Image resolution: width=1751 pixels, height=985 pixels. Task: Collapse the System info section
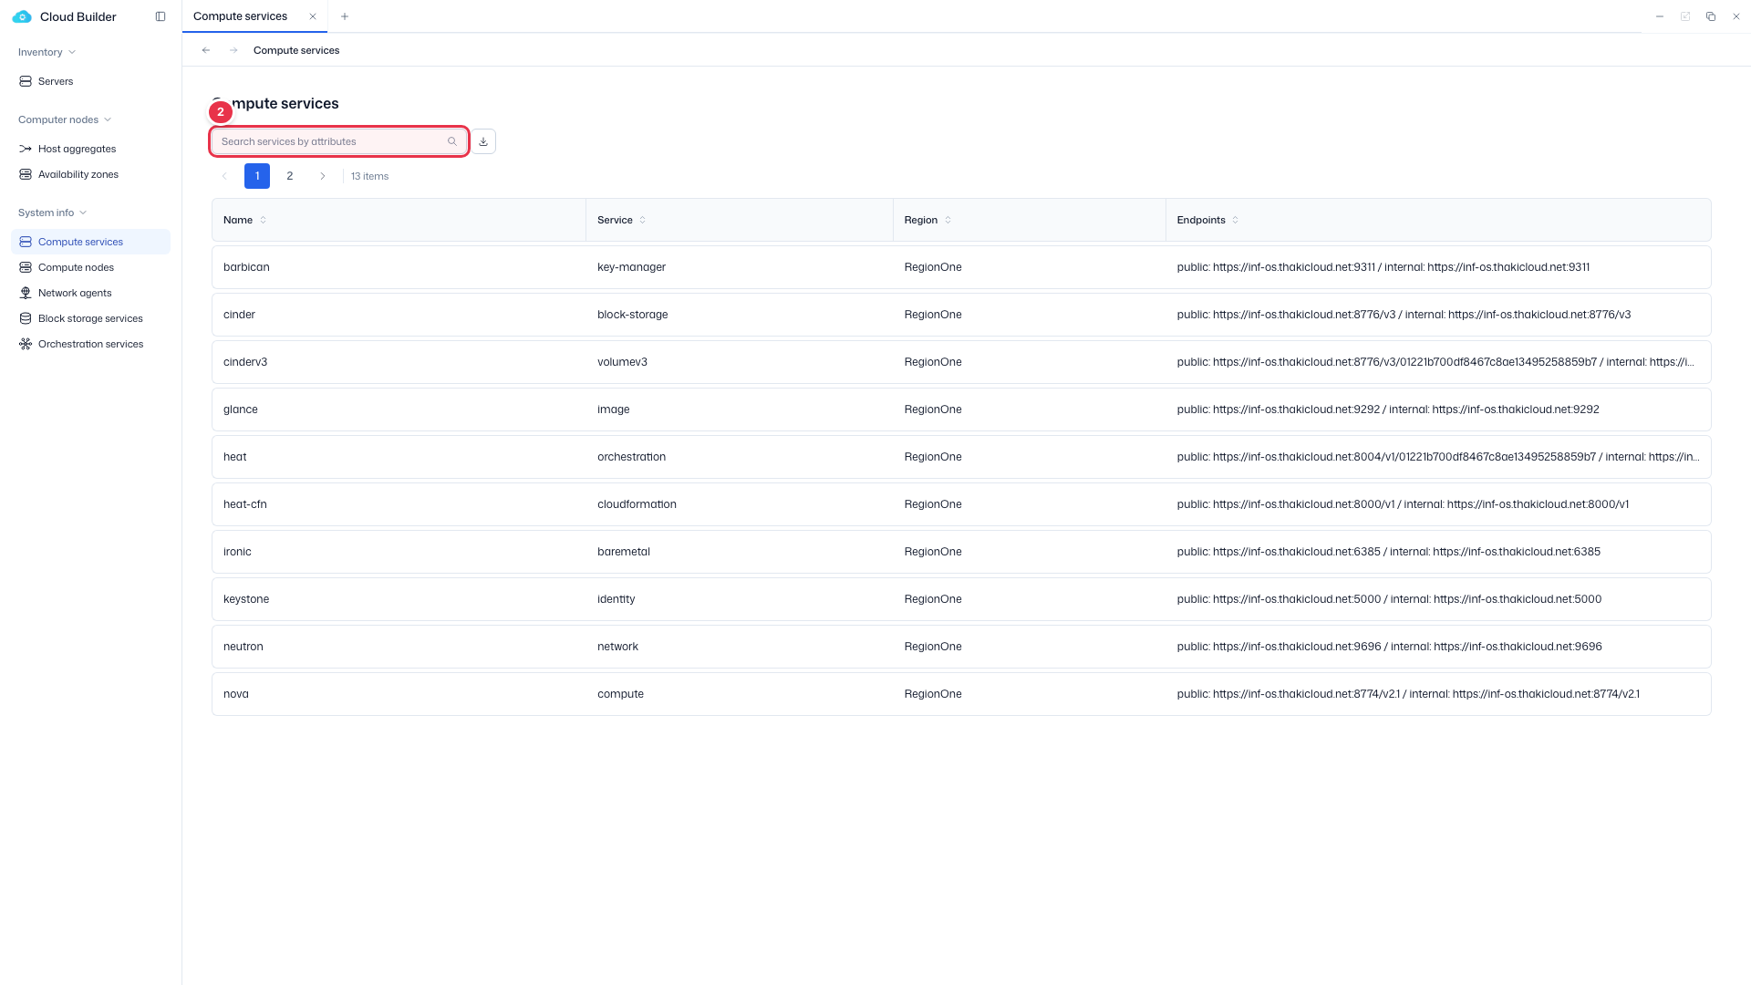(53, 213)
